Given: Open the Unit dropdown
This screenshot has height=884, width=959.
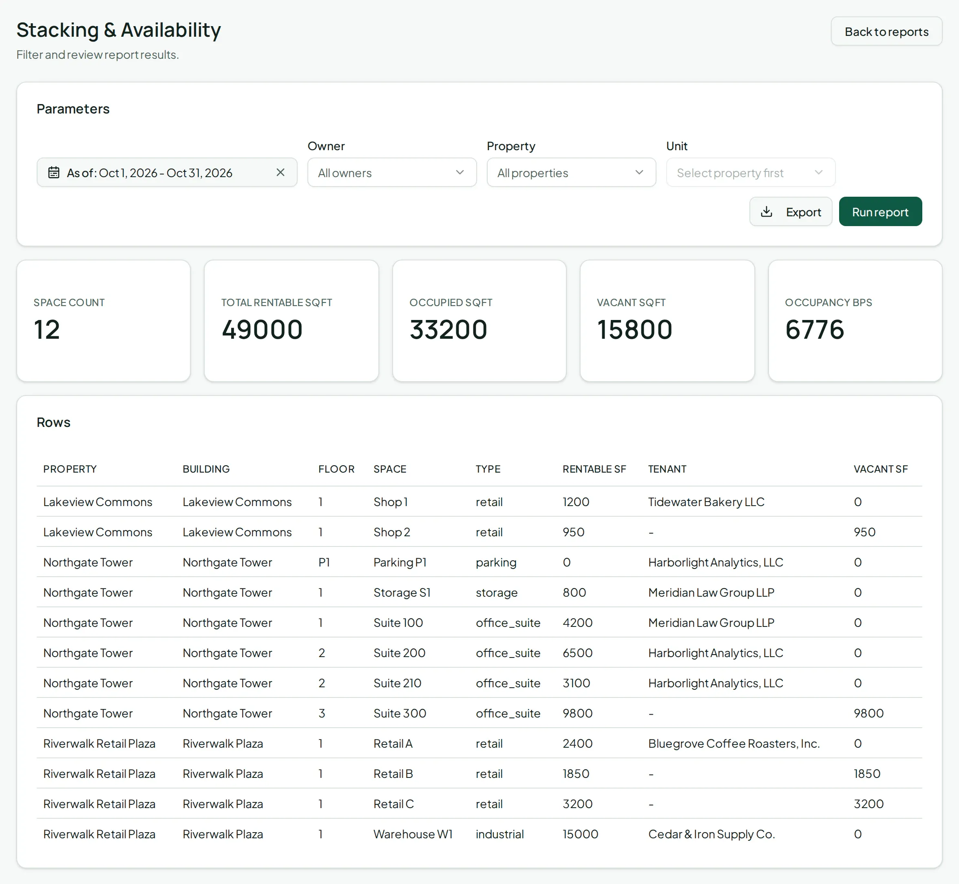Looking at the screenshot, I should tap(750, 173).
